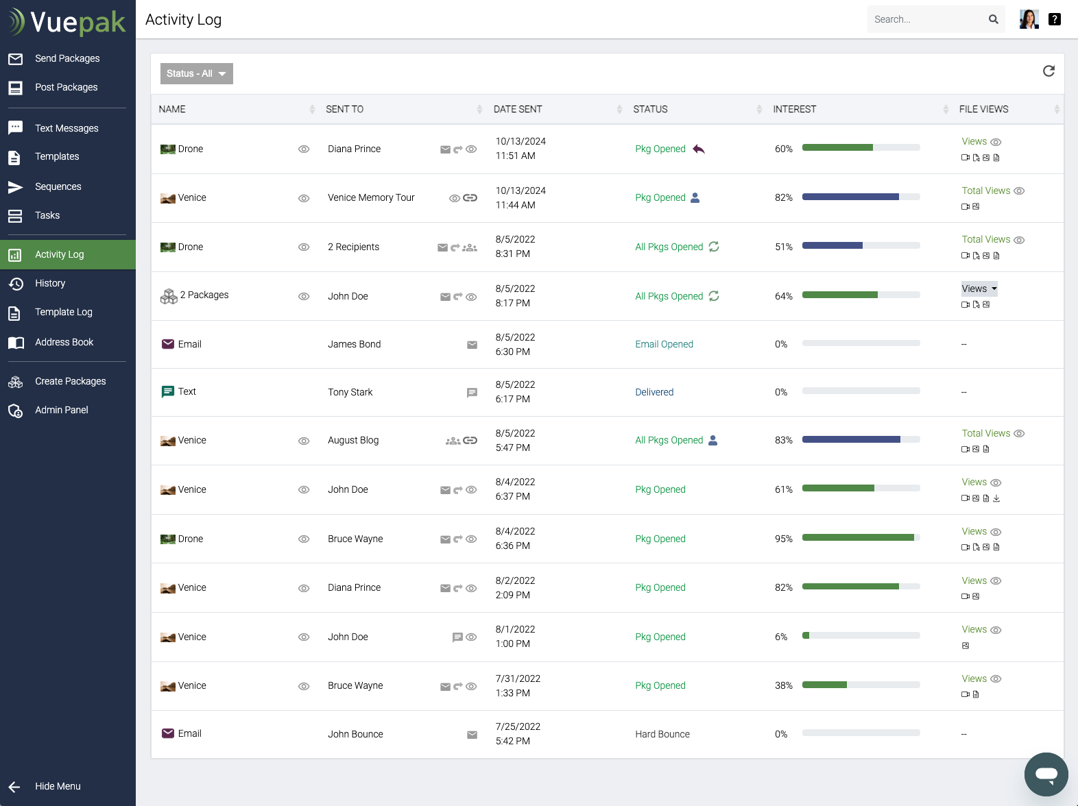Click the link icon in Venice Memory Tour row
This screenshot has width=1078, height=806.
(x=470, y=198)
